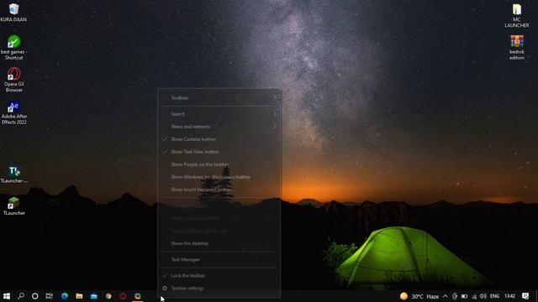The image size is (538, 302).
Task: Toggle Show Cortana button option
Action: 219,139
